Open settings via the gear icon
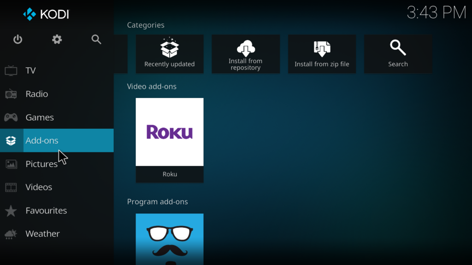The height and width of the screenshot is (265, 472). click(57, 40)
